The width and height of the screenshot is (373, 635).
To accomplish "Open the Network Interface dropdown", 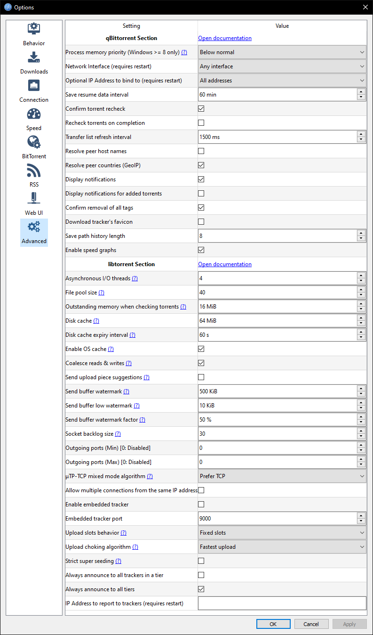I will click(x=282, y=66).
